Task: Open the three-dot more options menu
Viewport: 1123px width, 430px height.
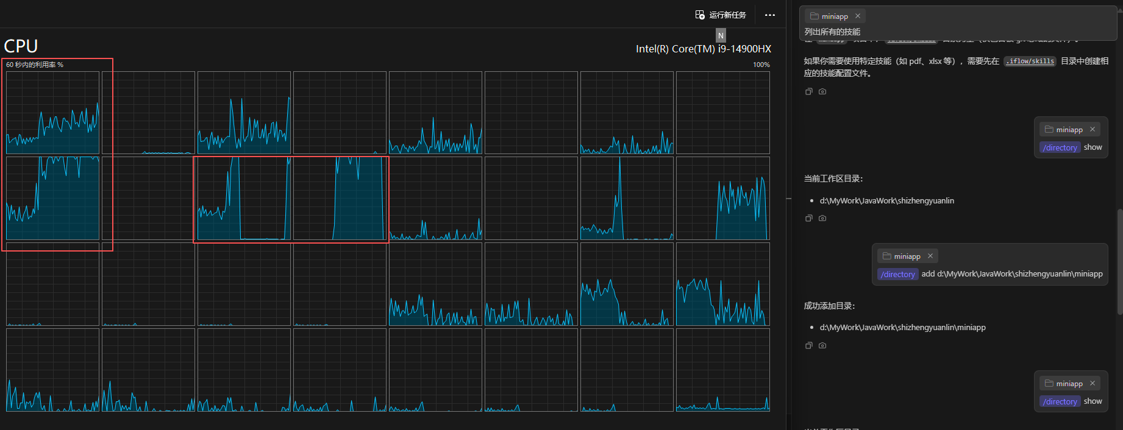Action: click(x=770, y=15)
